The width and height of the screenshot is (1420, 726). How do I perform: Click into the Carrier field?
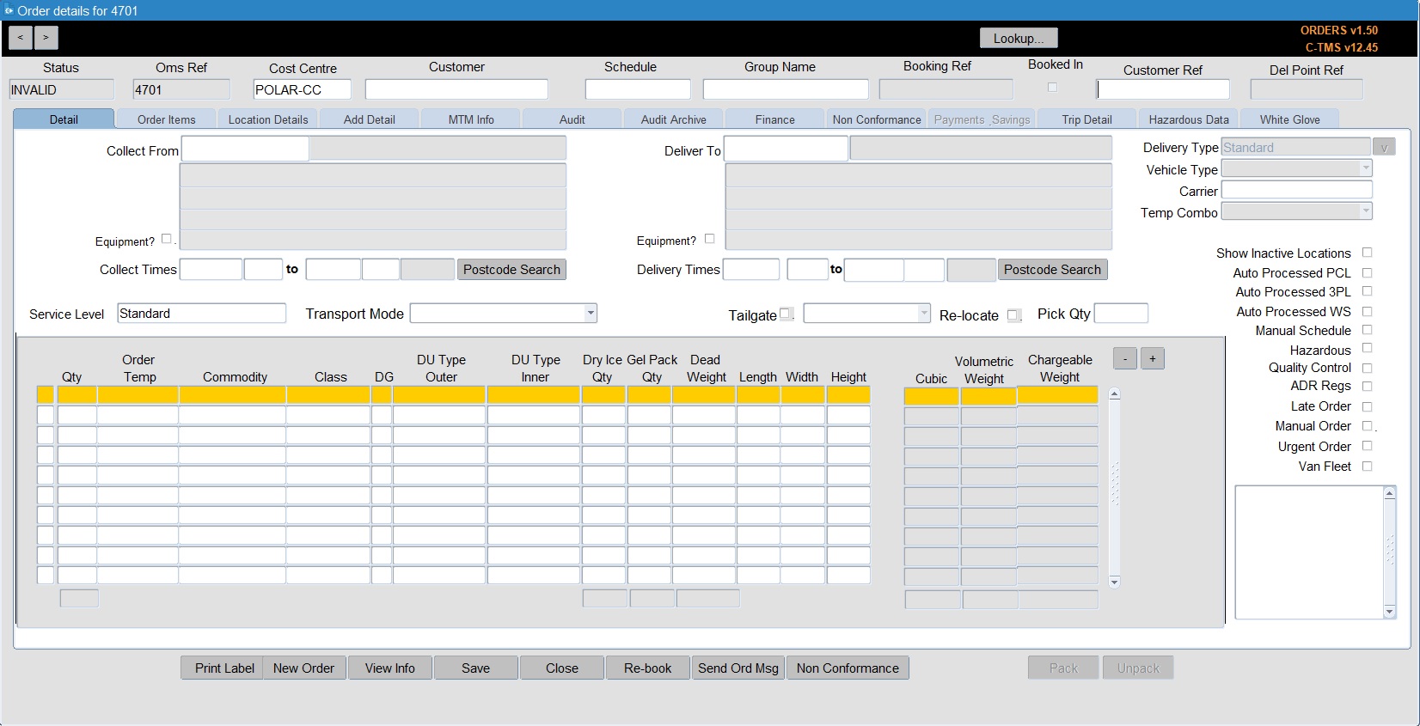pyautogui.click(x=1297, y=190)
